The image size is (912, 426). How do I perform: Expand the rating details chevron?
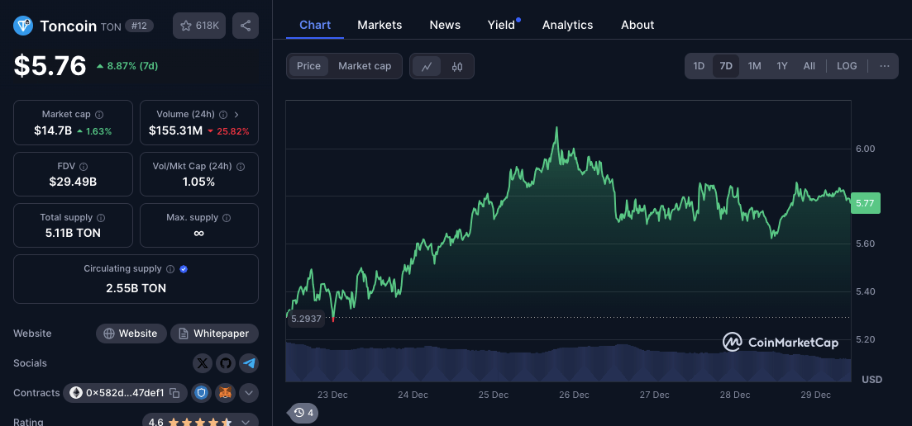pos(246,422)
